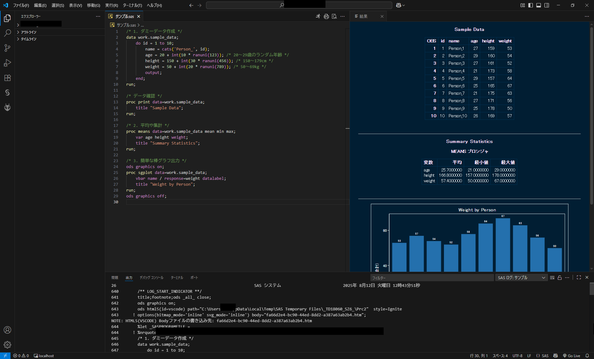Switch to the ターミナル panel tab
This screenshot has width=594, height=359.
[177, 278]
